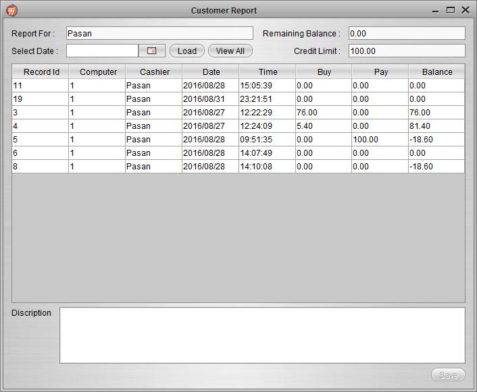Click the Pay column header
Image resolution: width=477 pixels, height=392 pixels.
click(380, 72)
